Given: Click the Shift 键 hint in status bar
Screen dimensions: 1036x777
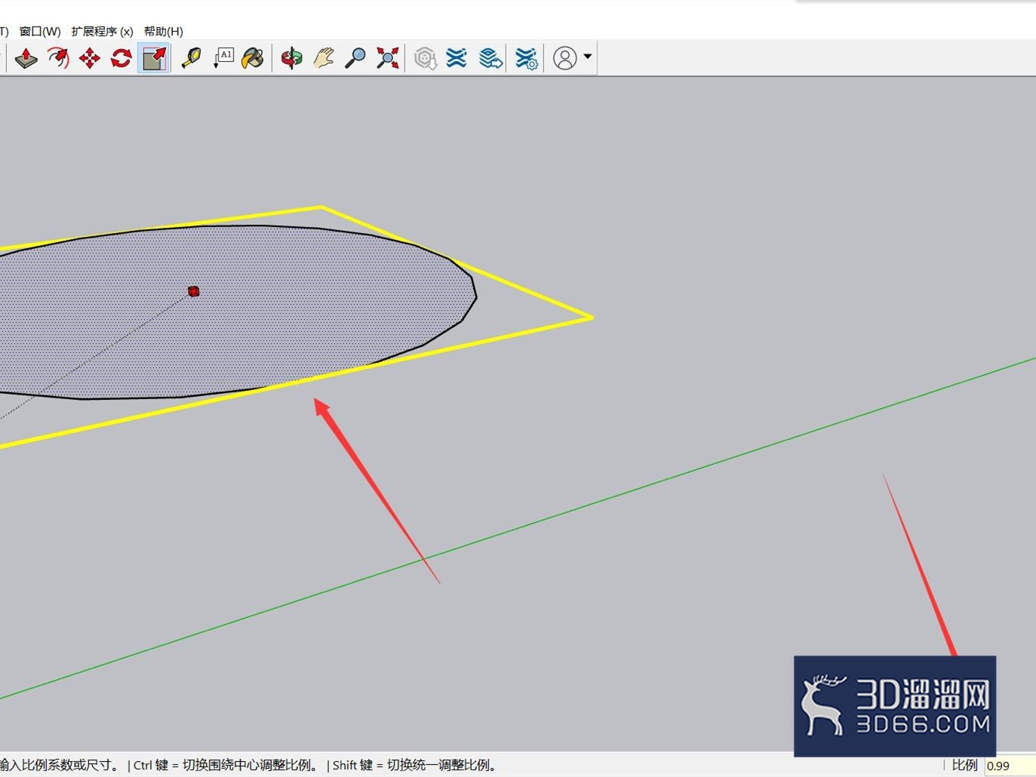Looking at the screenshot, I should [415, 765].
